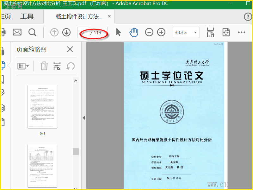The width and height of the screenshot is (253, 190).
Task: Click the fit width scrolling icon
Action: coord(210,32)
